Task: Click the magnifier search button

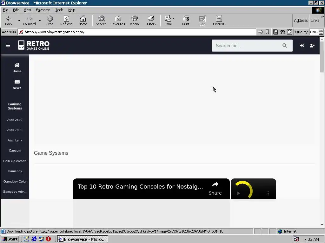Action: tap(285, 46)
